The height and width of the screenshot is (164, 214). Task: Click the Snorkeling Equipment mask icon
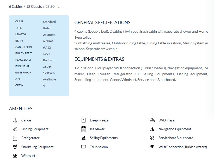coord(15,147)
